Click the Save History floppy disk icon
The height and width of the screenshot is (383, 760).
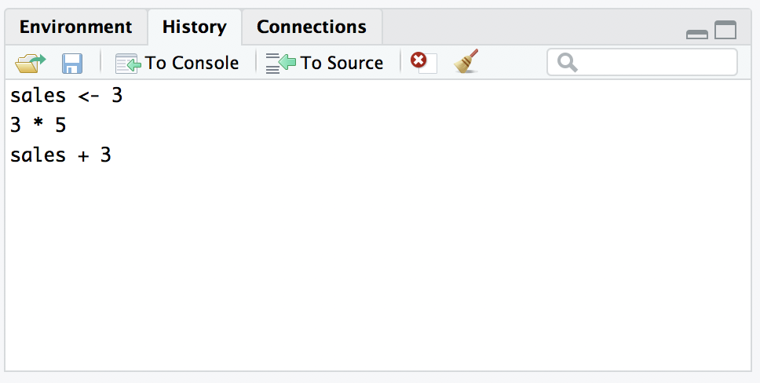pyautogui.click(x=72, y=63)
